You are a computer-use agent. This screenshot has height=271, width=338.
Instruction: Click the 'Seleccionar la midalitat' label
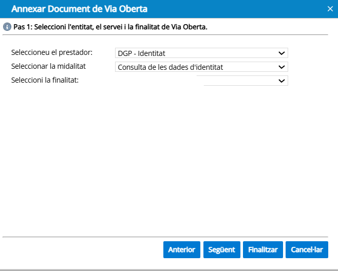click(48, 66)
